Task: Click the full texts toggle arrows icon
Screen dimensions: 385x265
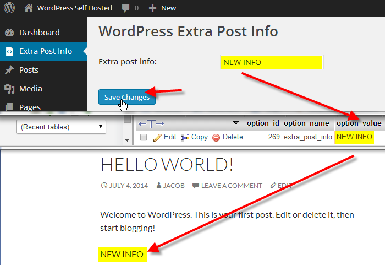Action: pyautogui.click(x=151, y=123)
